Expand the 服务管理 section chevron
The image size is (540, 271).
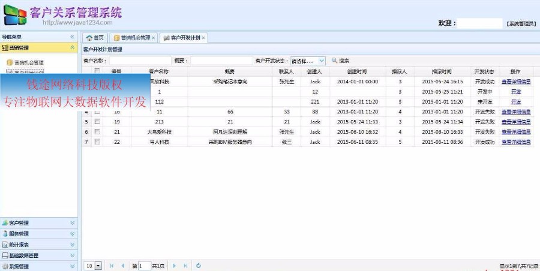[x=73, y=233]
